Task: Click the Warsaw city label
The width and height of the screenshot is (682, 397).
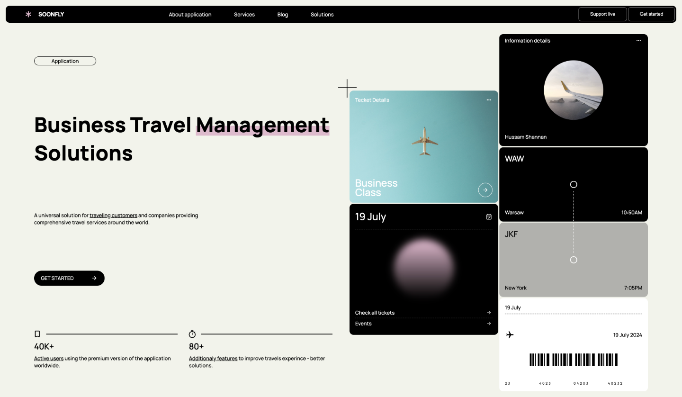Action: click(514, 213)
